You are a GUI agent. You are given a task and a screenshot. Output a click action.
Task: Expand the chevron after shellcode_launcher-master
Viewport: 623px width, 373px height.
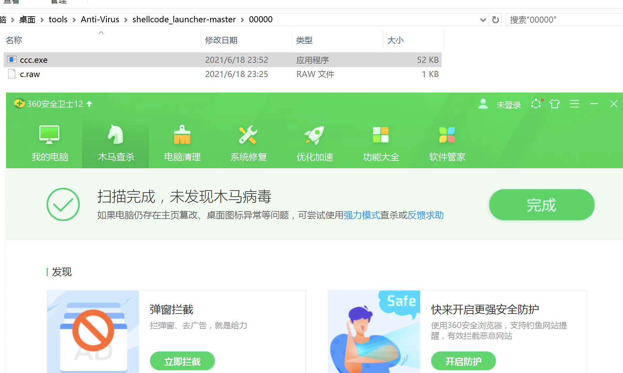tap(242, 20)
